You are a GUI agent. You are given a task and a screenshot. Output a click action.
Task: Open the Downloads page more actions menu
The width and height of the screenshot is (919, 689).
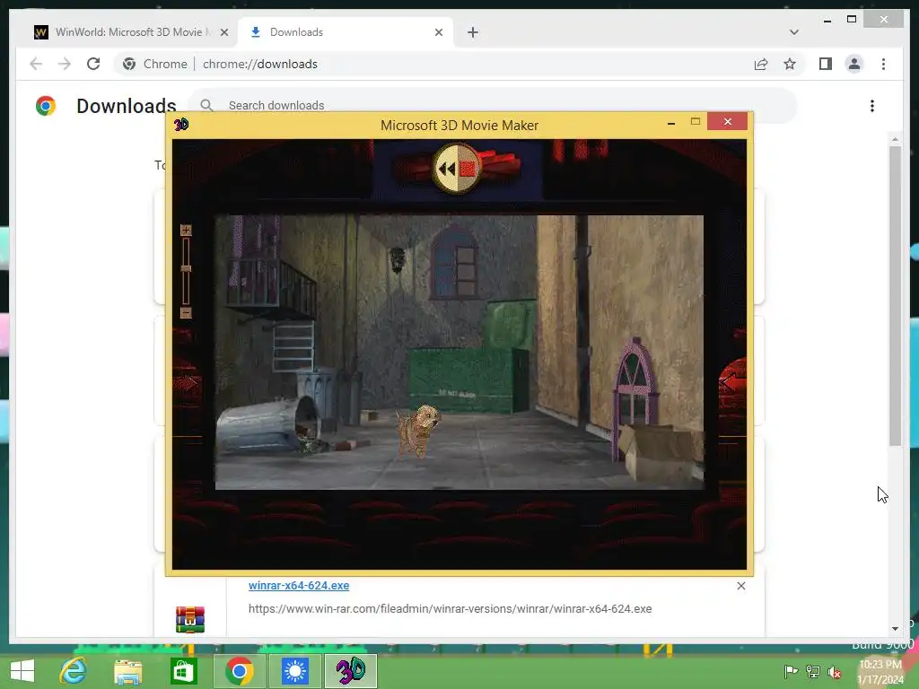click(872, 106)
